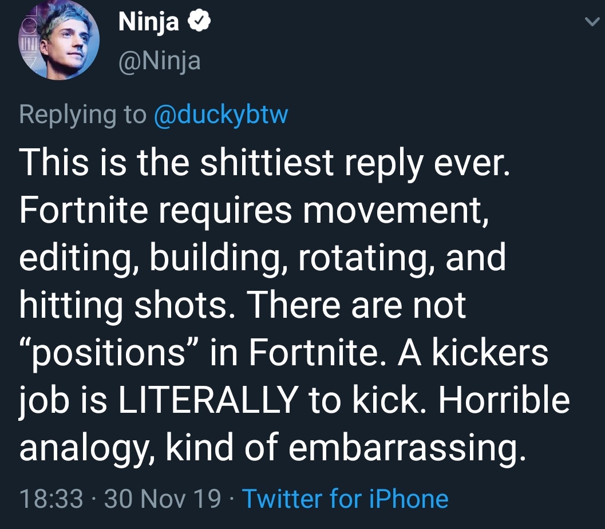Click the @Ninja handle
Screen dimensions: 605x529
click(x=159, y=60)
